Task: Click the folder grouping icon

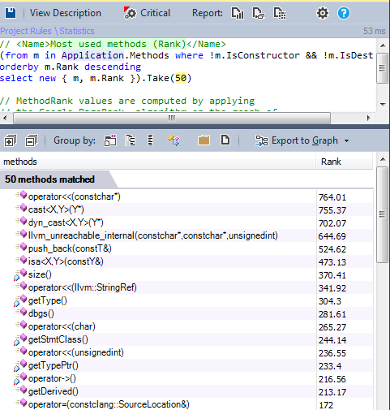Action: click(204, 140)
